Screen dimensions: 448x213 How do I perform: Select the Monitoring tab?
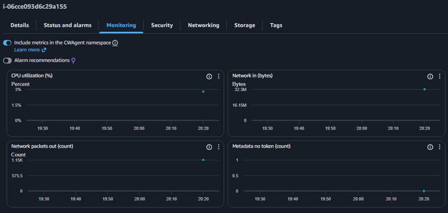121,25
